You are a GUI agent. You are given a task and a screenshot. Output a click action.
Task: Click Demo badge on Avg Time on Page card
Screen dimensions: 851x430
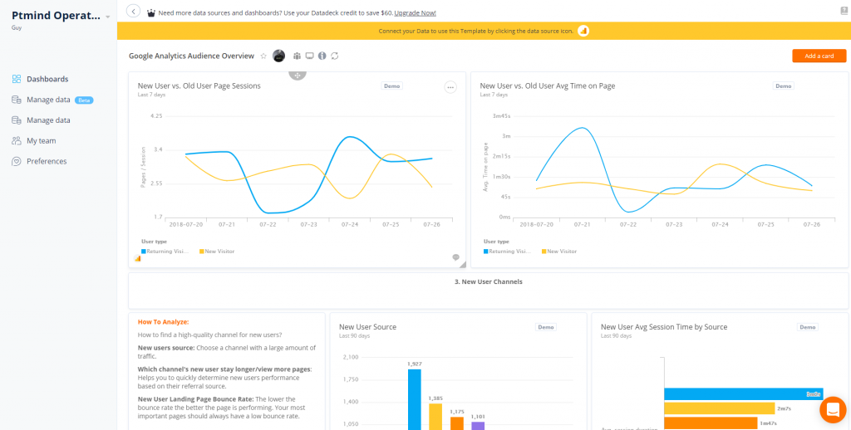tap(783, 86)
